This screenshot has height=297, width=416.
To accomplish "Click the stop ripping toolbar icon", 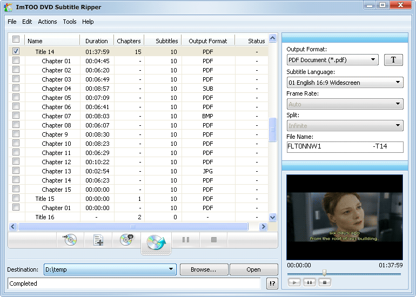I will [214, 240].
